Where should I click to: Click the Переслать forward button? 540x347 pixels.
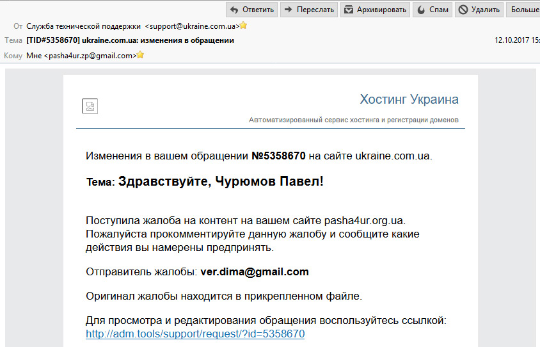click(x=309, y=10)
